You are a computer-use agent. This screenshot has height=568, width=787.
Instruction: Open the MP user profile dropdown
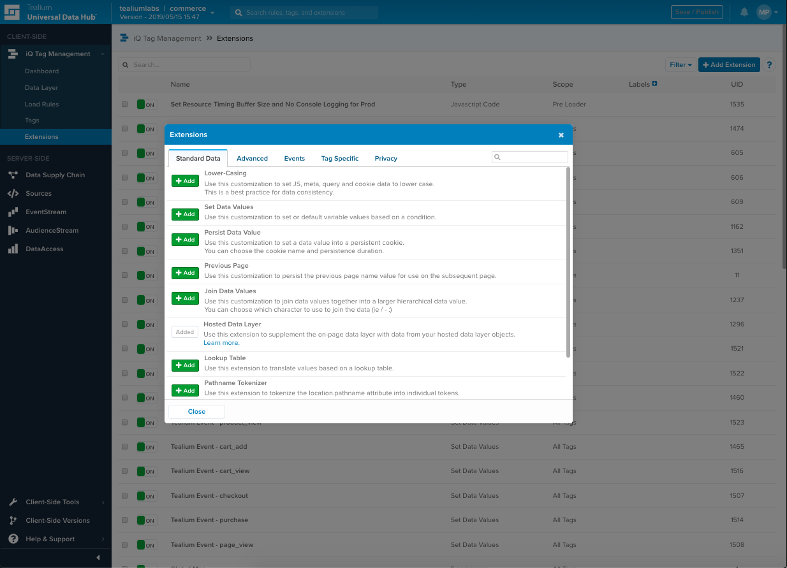pos(767,12)
